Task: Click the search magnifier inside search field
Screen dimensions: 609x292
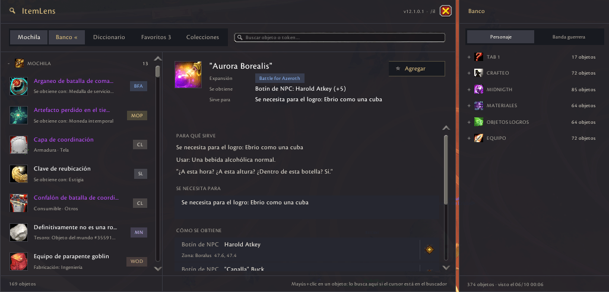Action: pyautogui.click(x=240, y=38)
